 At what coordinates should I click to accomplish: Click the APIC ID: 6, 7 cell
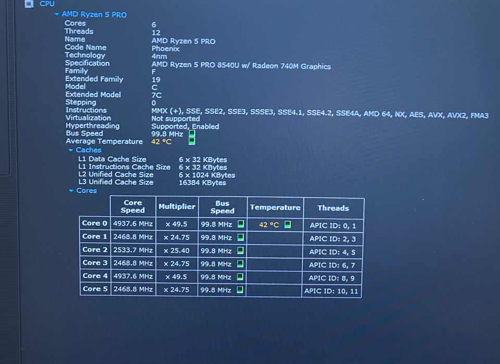(332, 265)
